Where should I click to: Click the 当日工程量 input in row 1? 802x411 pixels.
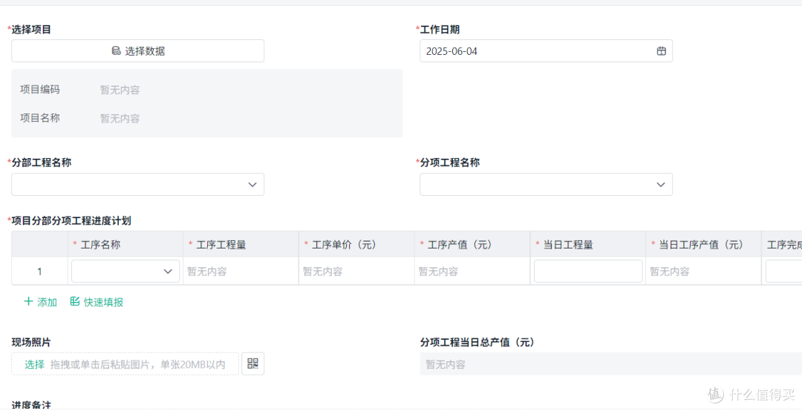click(x=588, y=272)
